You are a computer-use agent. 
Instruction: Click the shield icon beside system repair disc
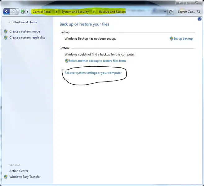[6, 38]
